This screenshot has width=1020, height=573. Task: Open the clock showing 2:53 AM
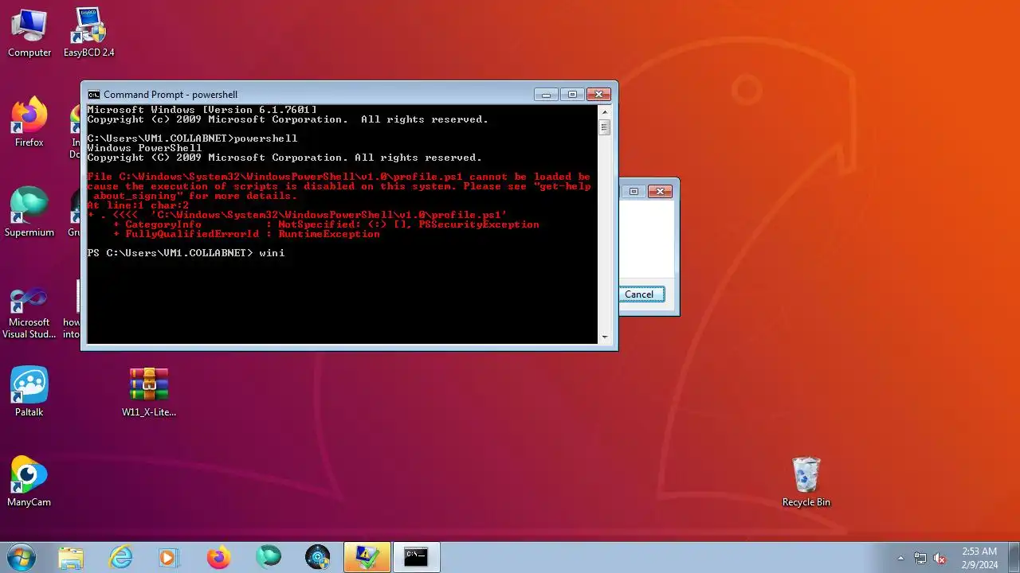(x=979, y=557)
